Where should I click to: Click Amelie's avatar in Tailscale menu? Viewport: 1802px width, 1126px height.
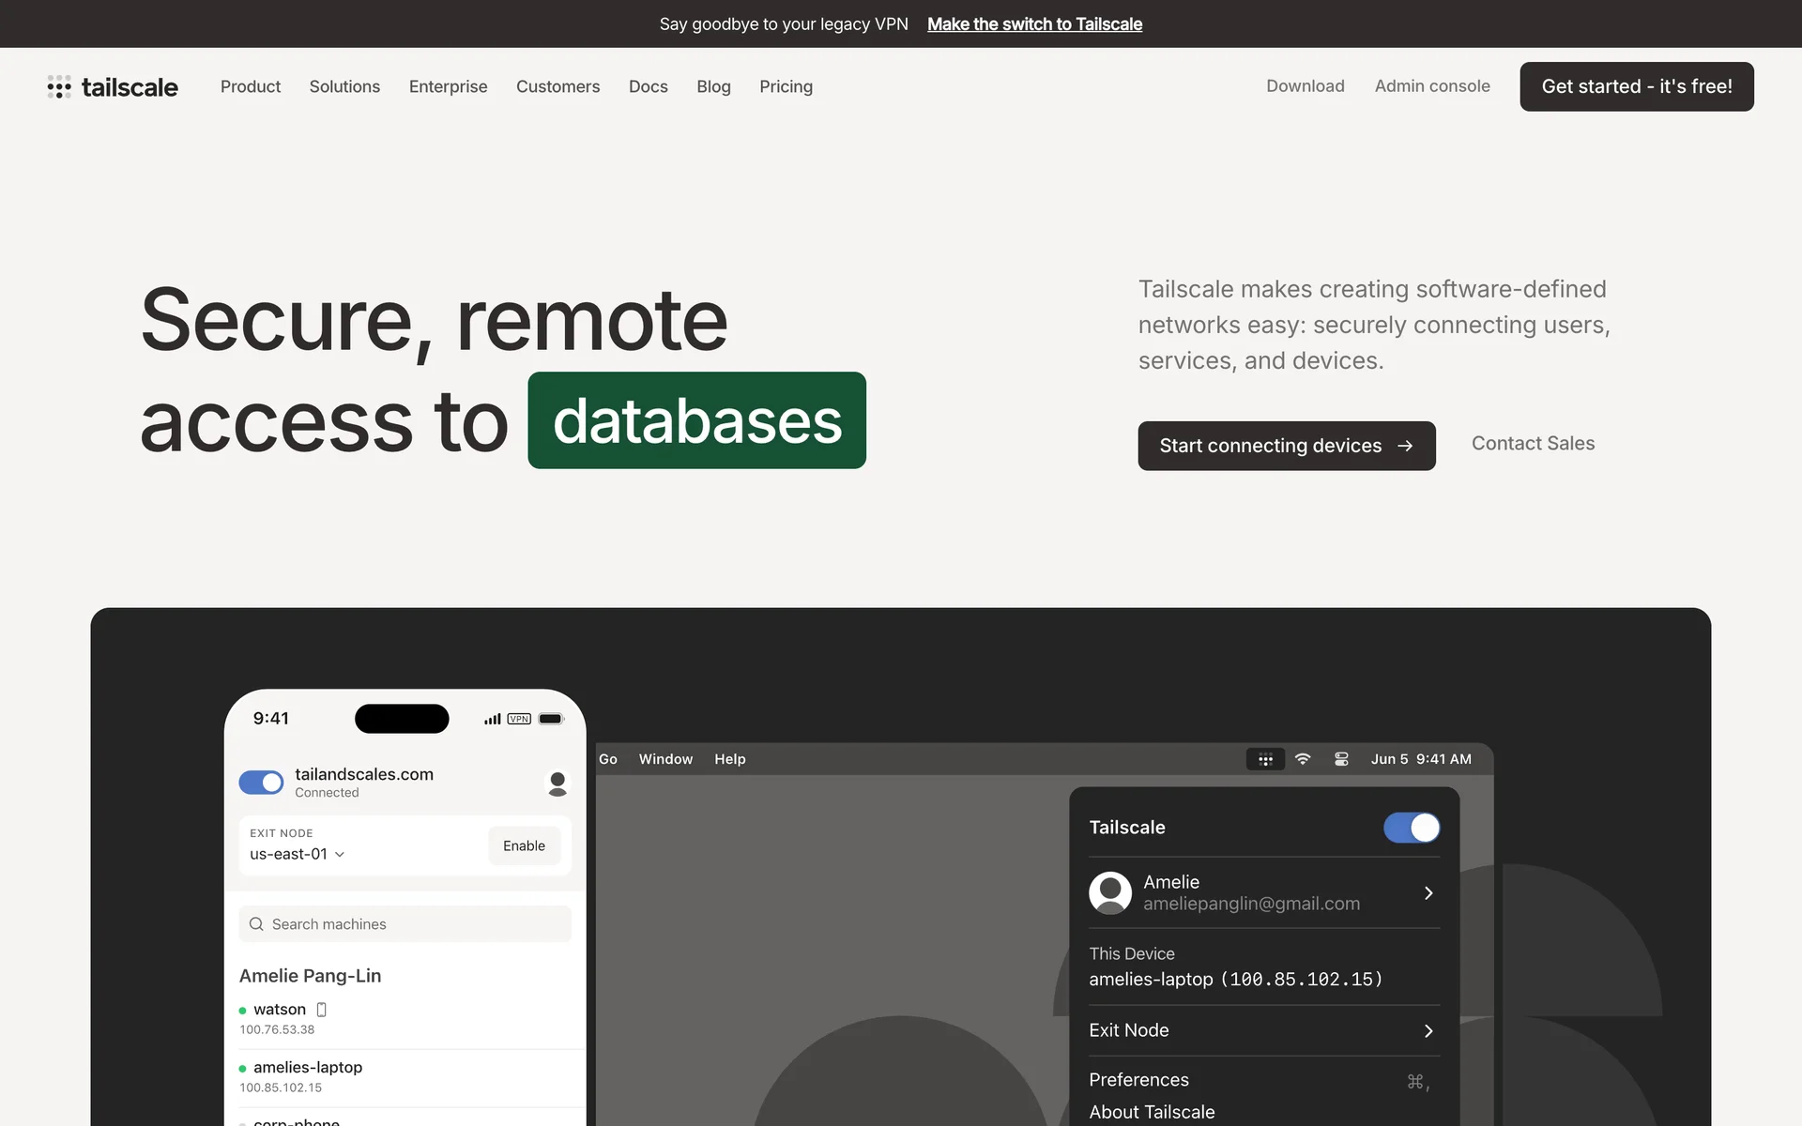point(1110,892)
